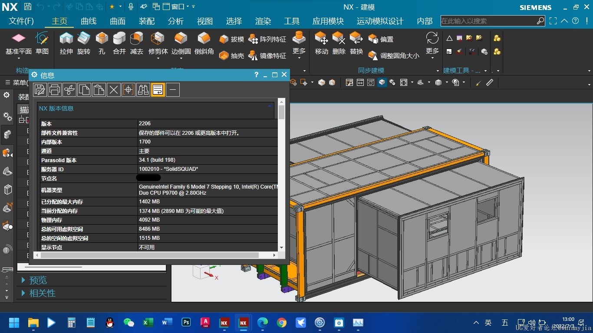Click the vertical scrollbar of 信息 window
The image size is (593, 333).
coord(282,175)
